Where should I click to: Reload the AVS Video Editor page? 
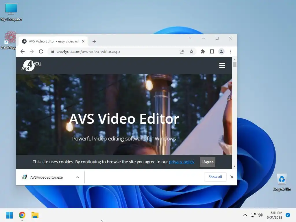[41, 51]
